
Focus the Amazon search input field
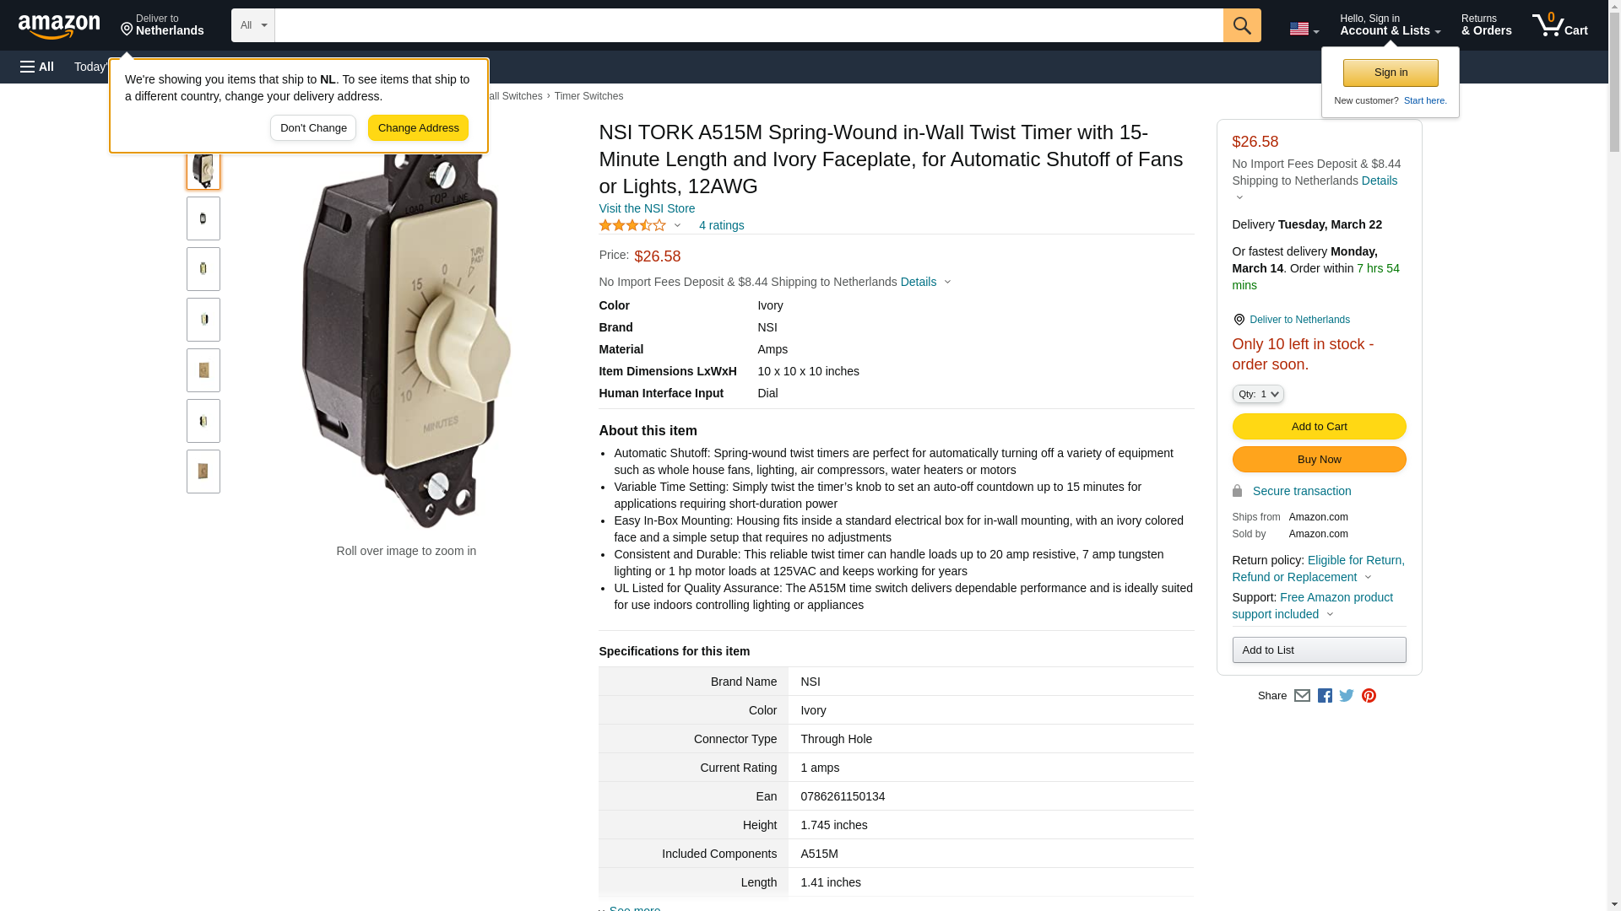(748, 25)
